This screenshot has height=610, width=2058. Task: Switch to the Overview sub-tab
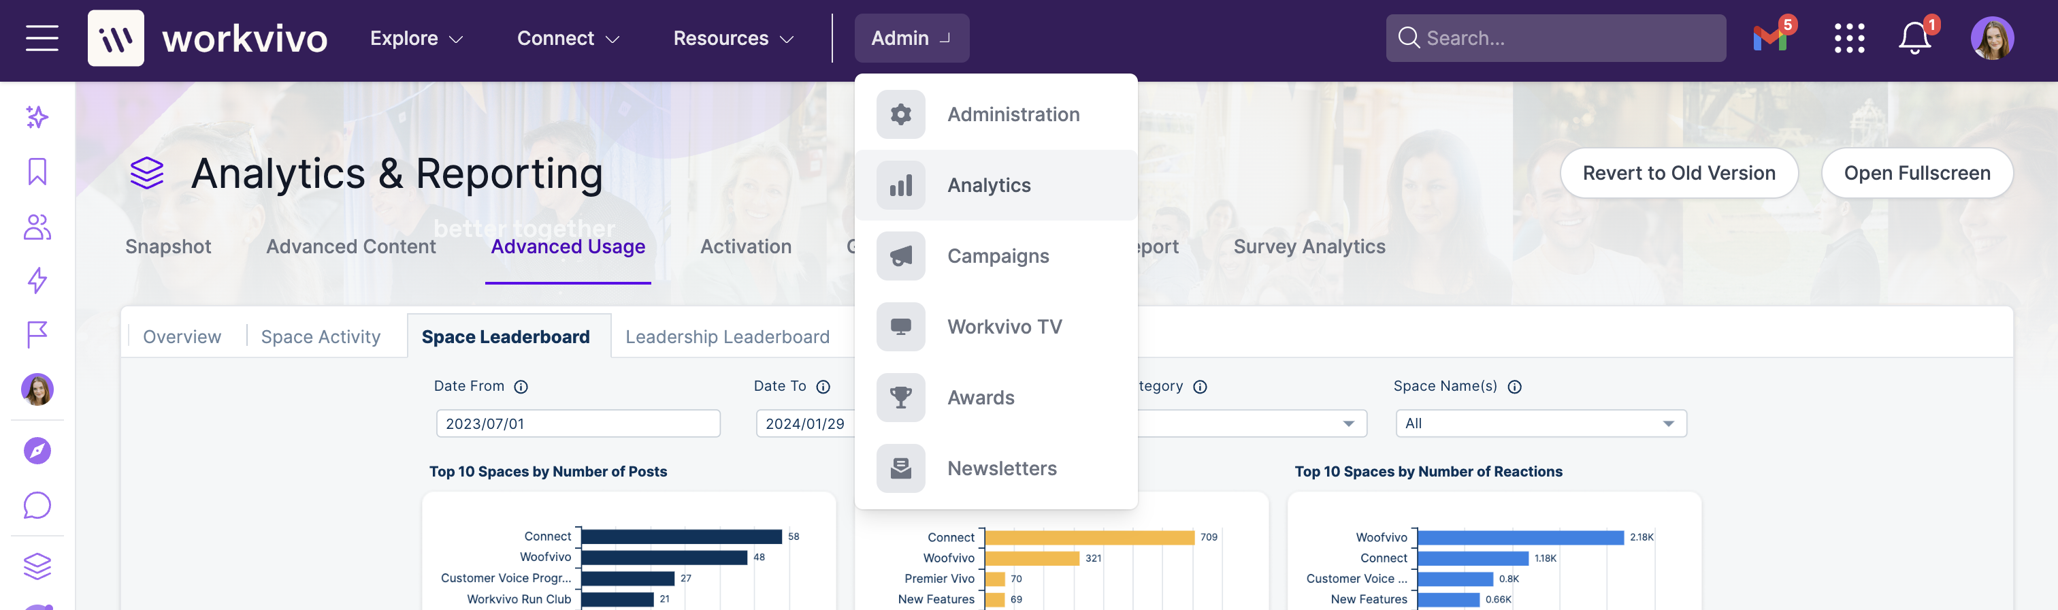182,338
